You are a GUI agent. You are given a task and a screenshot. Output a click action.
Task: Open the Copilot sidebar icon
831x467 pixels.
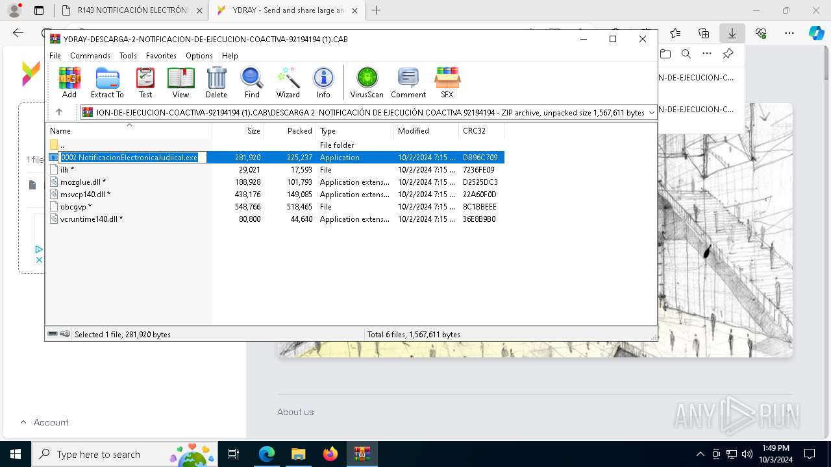817,33
